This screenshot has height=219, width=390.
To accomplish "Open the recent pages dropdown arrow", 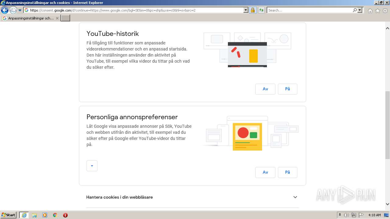I will [x=20, y=10].
